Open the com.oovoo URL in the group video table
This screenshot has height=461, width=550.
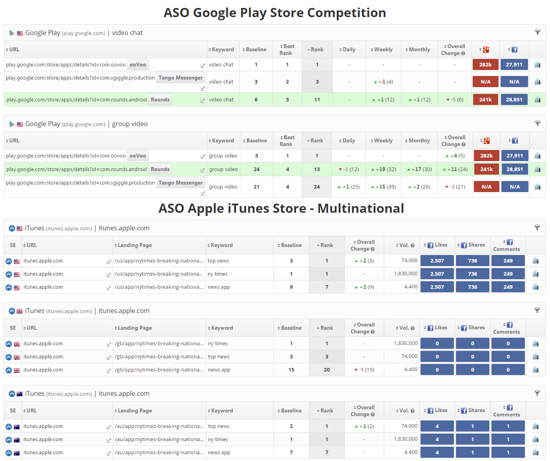[x=66, y=156]
